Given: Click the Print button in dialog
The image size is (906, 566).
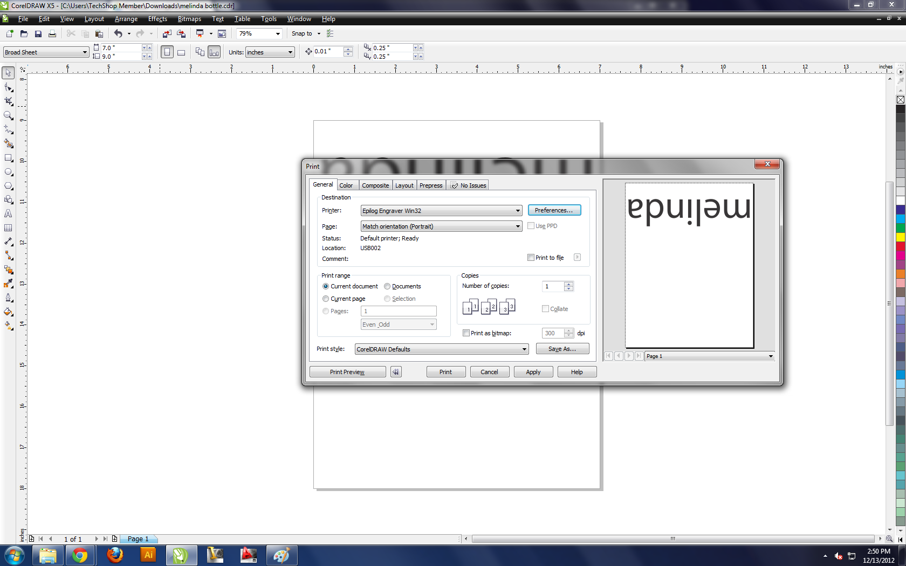Looking at the screenshot, I should tap(445, 372).
